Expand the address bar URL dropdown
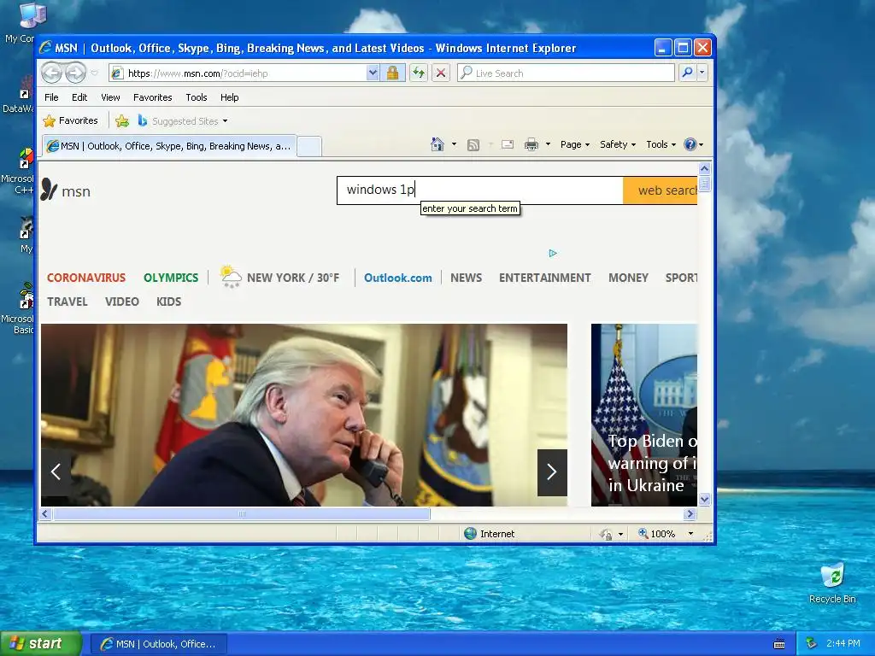 tap(373, 73)
